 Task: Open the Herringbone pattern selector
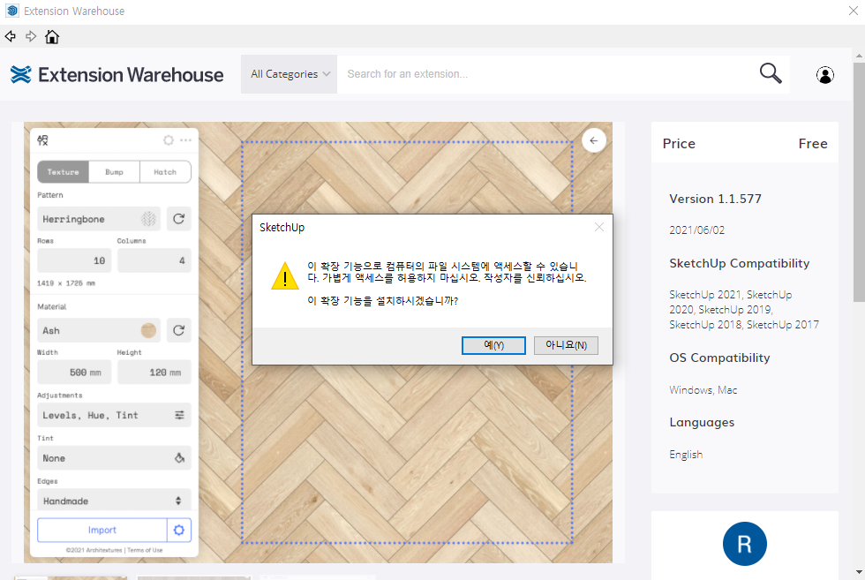99,219
